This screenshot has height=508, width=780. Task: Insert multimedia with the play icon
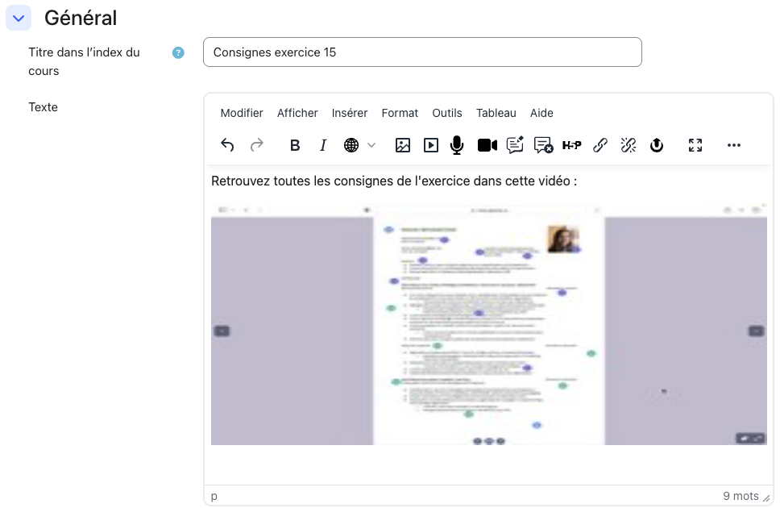click(431, 145)
